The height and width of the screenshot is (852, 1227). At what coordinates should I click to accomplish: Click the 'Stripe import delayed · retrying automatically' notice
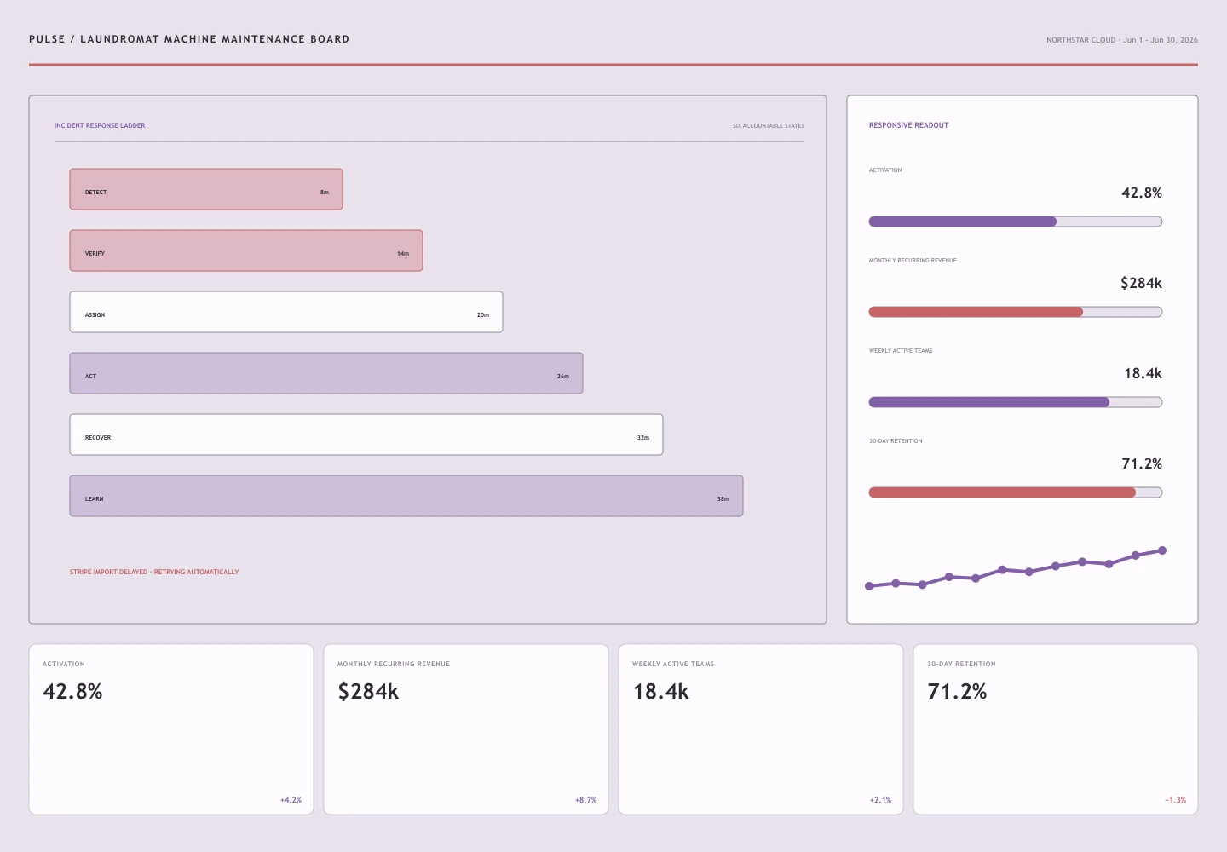tap(154, 572)
